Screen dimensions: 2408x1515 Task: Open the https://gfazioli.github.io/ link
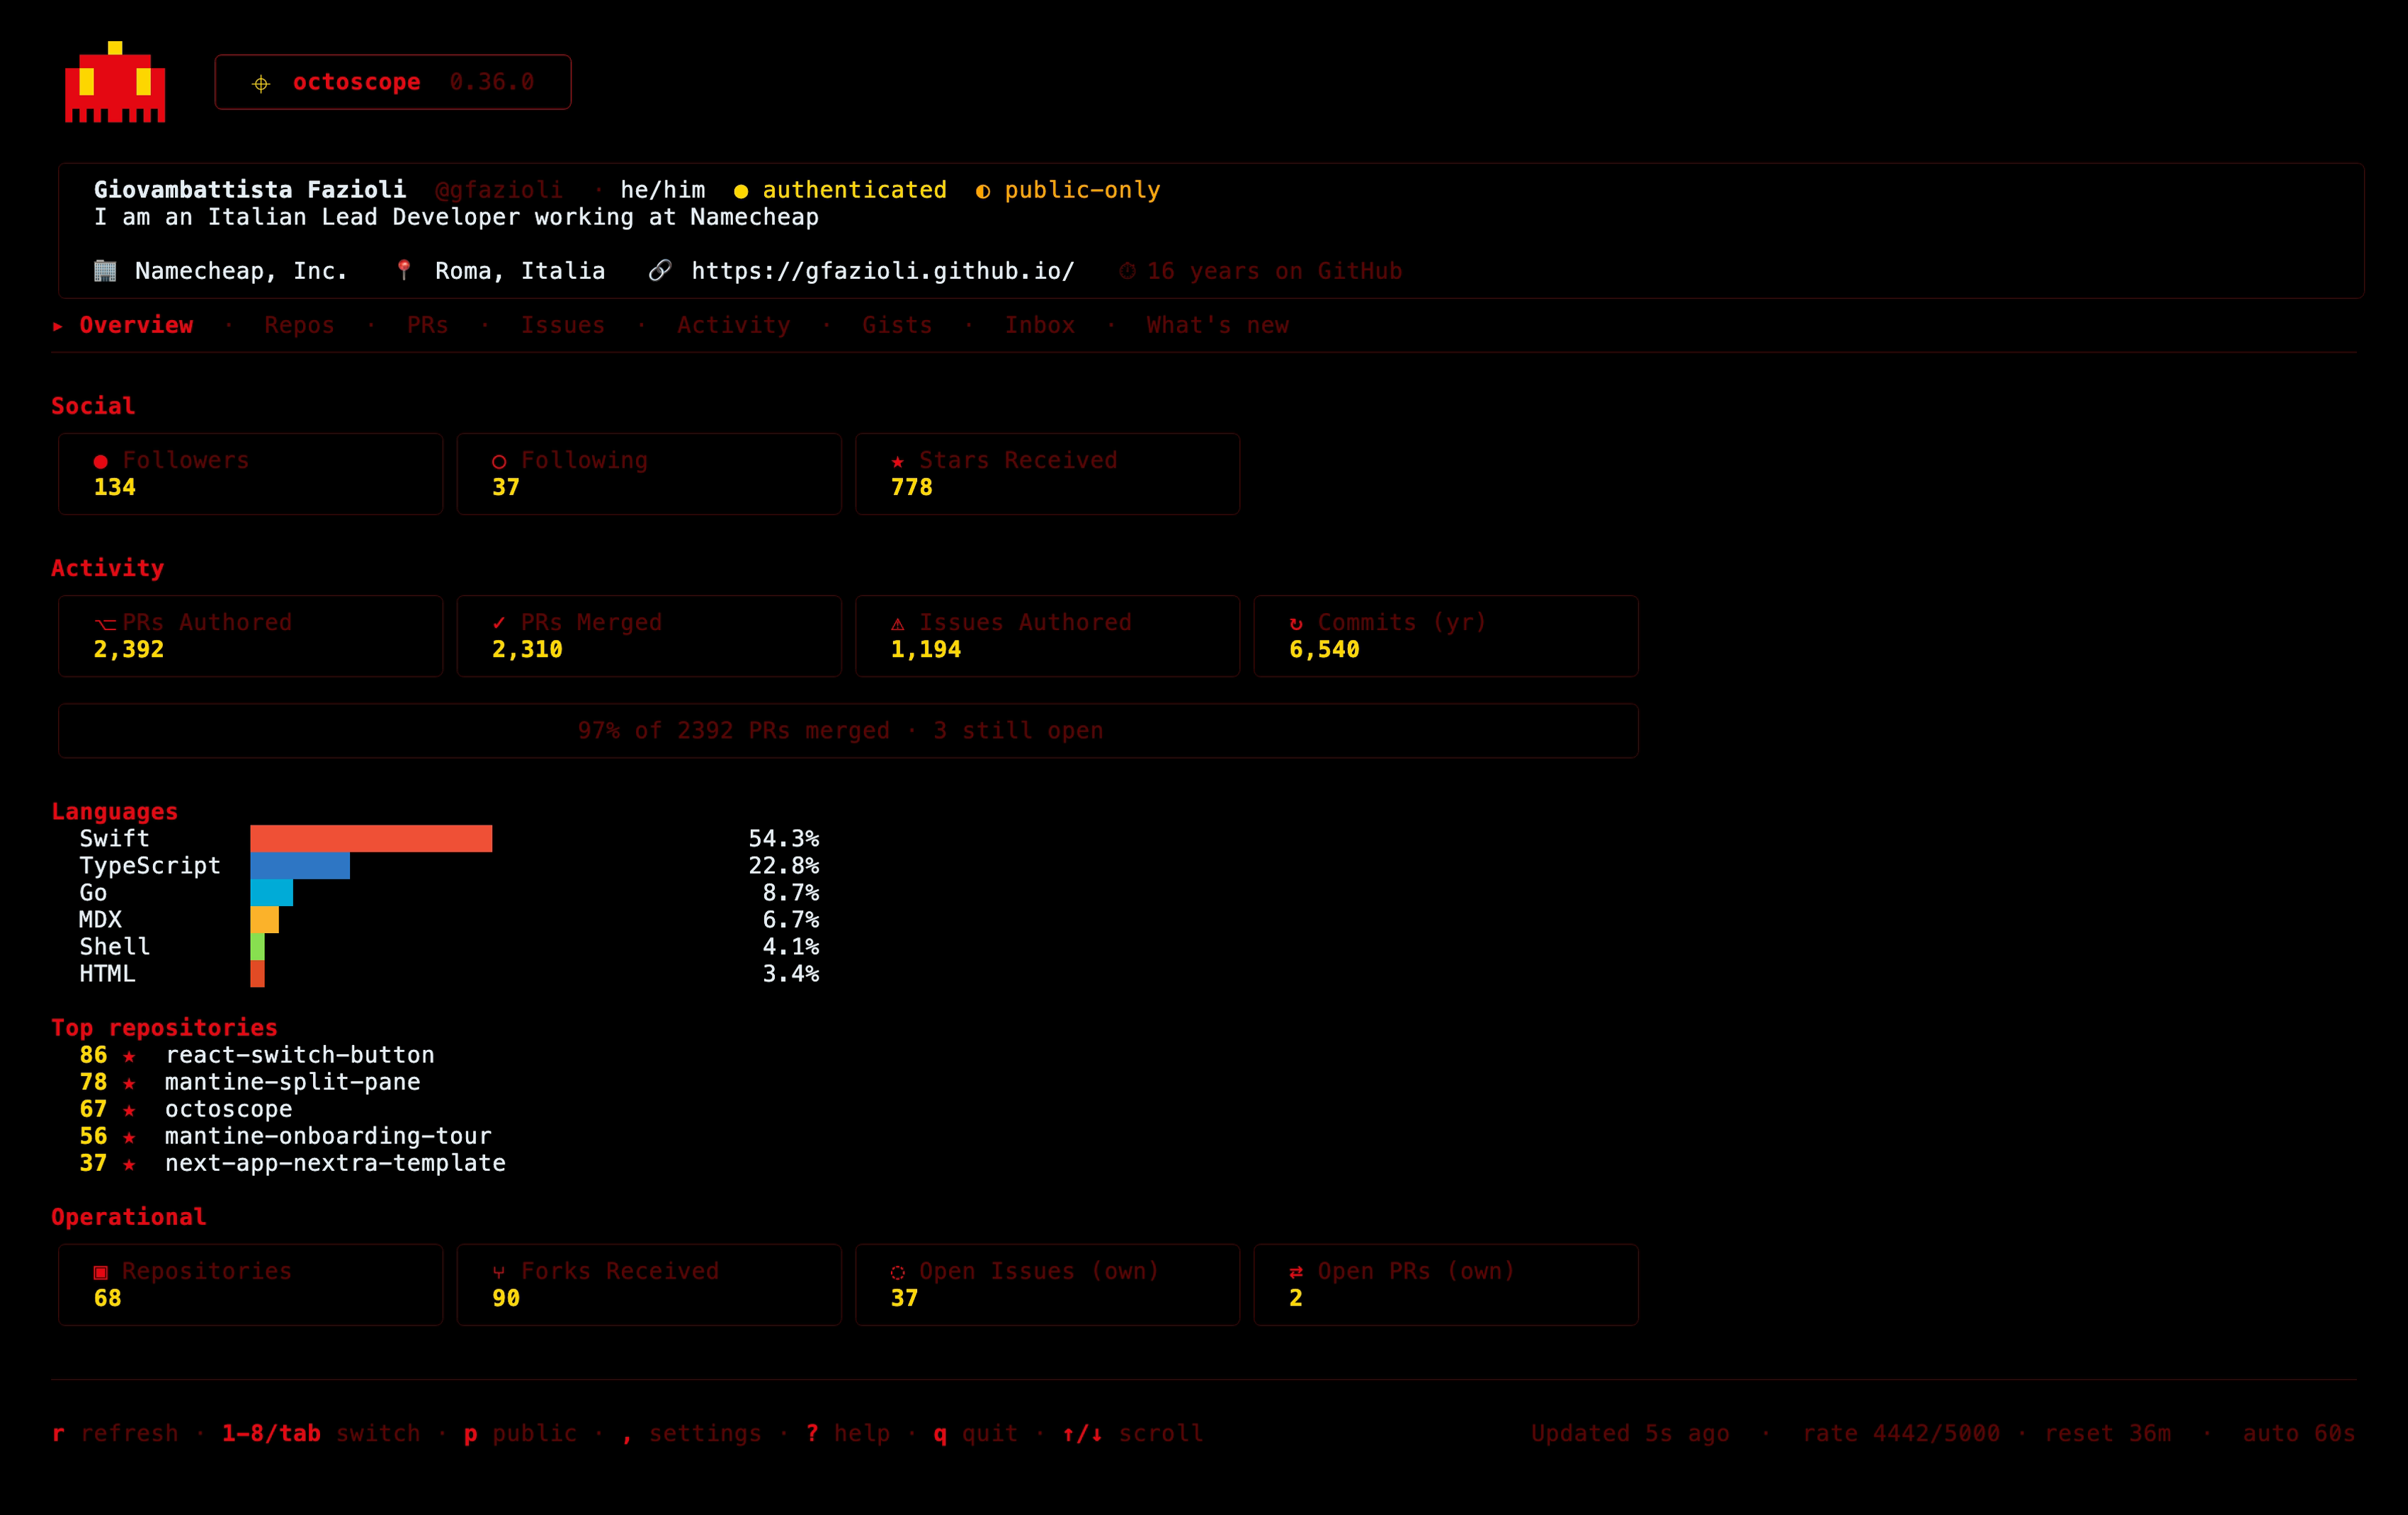point(883,271)
